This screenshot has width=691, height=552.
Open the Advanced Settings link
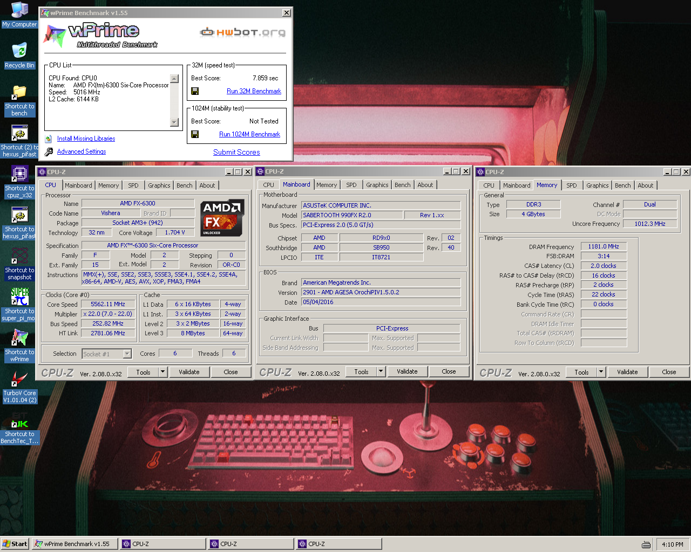pyautogui.click(x=82, y=151)
